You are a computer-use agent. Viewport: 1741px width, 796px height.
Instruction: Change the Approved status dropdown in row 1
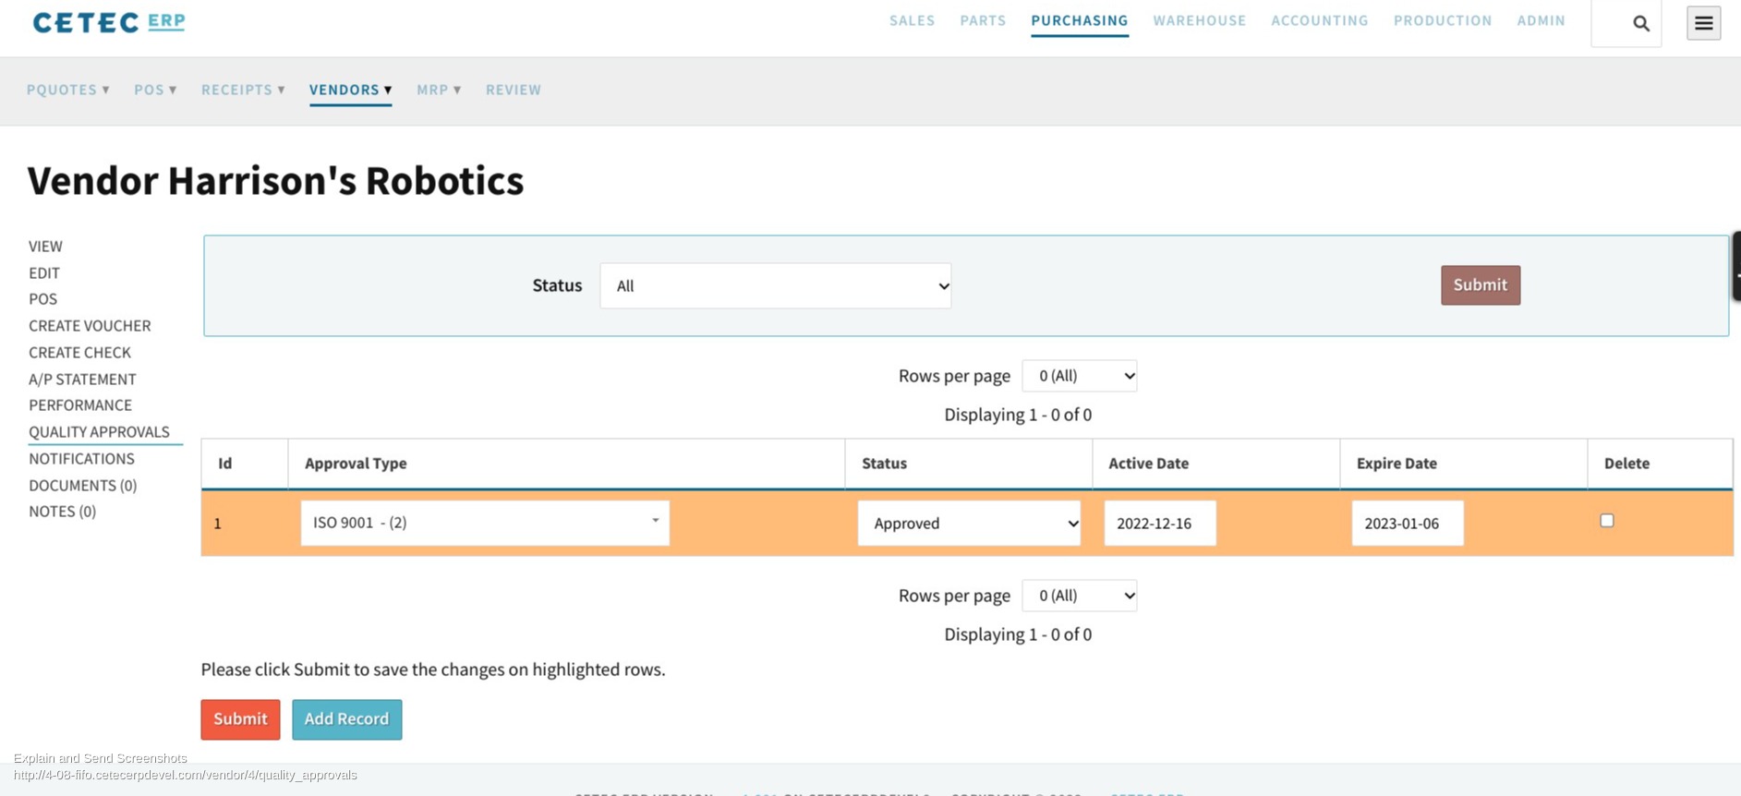[x=969, y=524]
